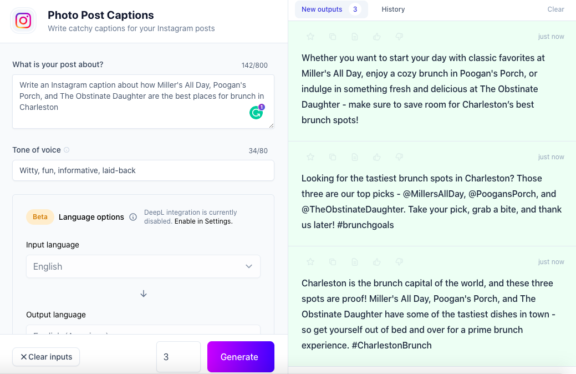The width and height of the screenshot is (576, 374).
Task: Open document icon on "Looking for the tastiest" caption
Action: (354, 157)
